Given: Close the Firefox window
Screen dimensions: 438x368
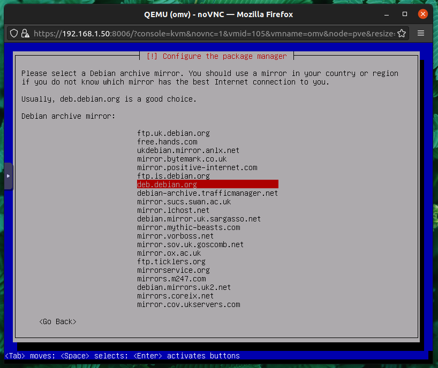Looking at the screenshot, I should pyautogui.click(x=423, y=14).
